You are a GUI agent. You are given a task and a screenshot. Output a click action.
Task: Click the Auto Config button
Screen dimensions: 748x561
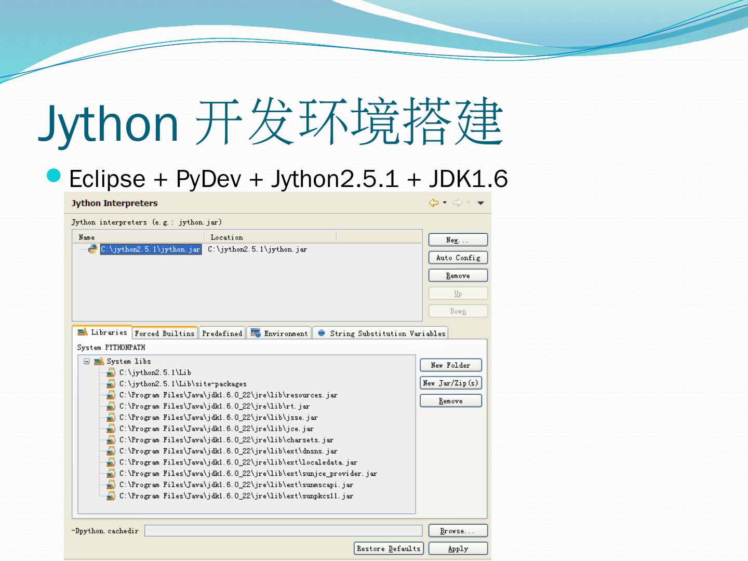(x=458, y=258)
